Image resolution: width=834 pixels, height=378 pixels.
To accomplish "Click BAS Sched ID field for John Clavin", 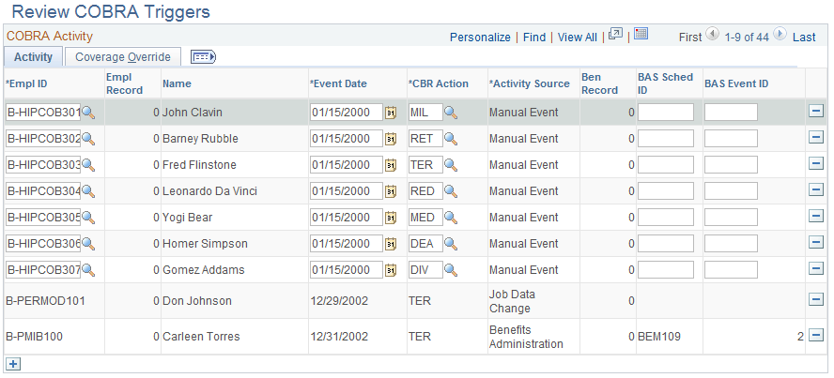I will coord(665,113).
